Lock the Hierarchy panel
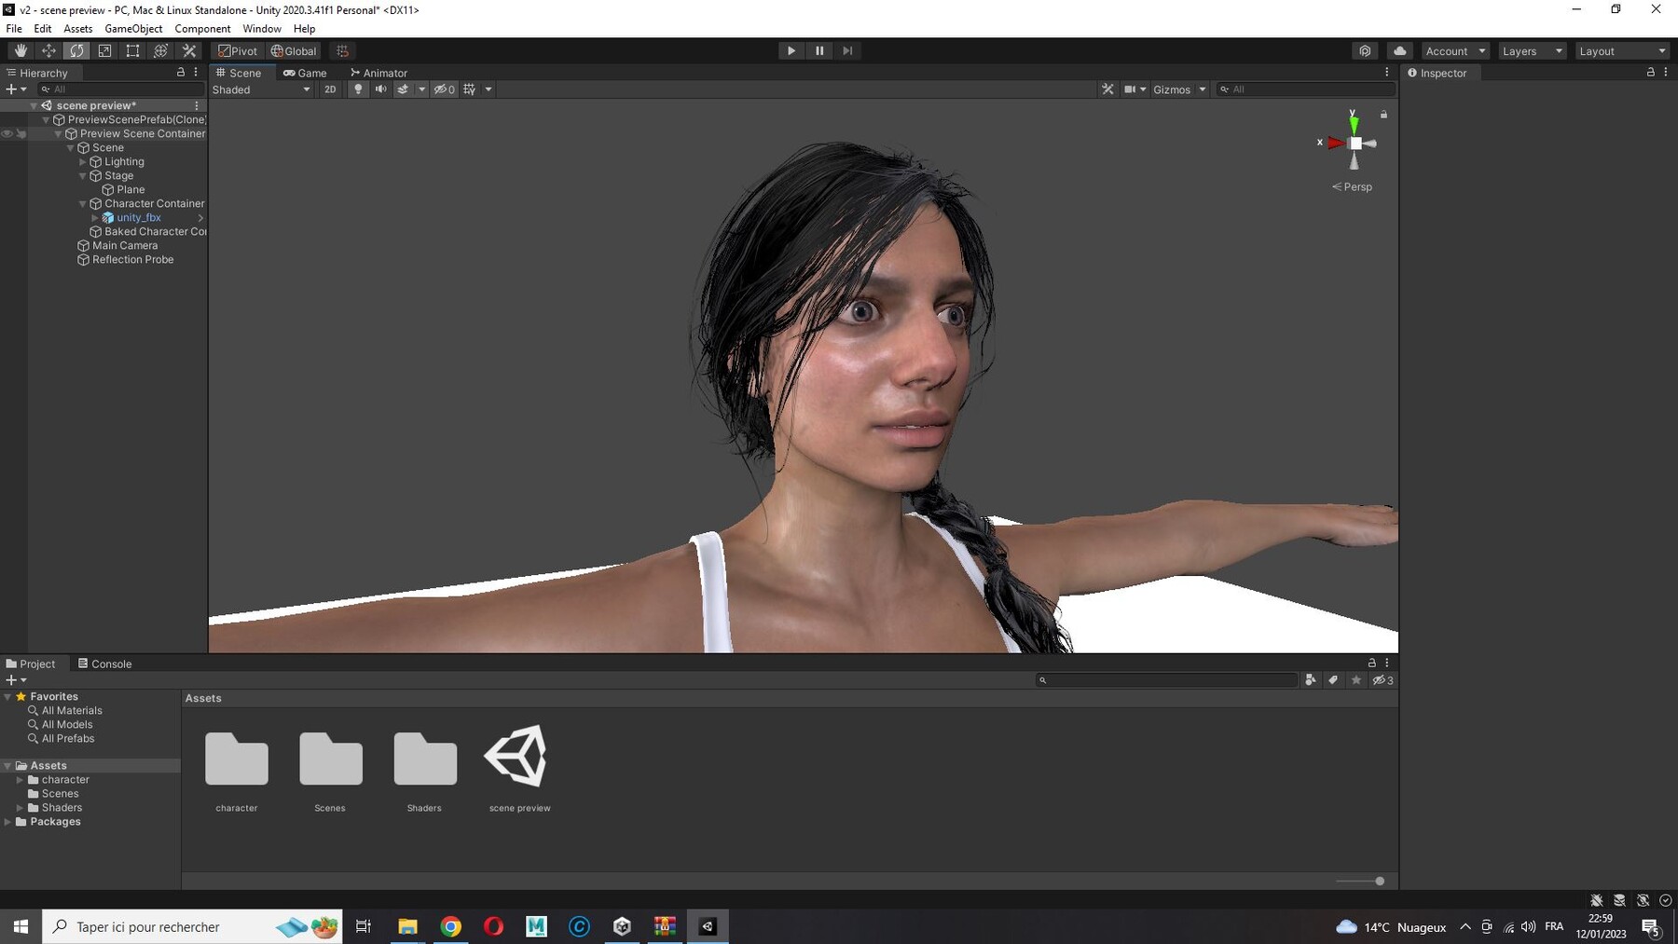Screen dimensions: 1678x944 click(x=181, y=72)
